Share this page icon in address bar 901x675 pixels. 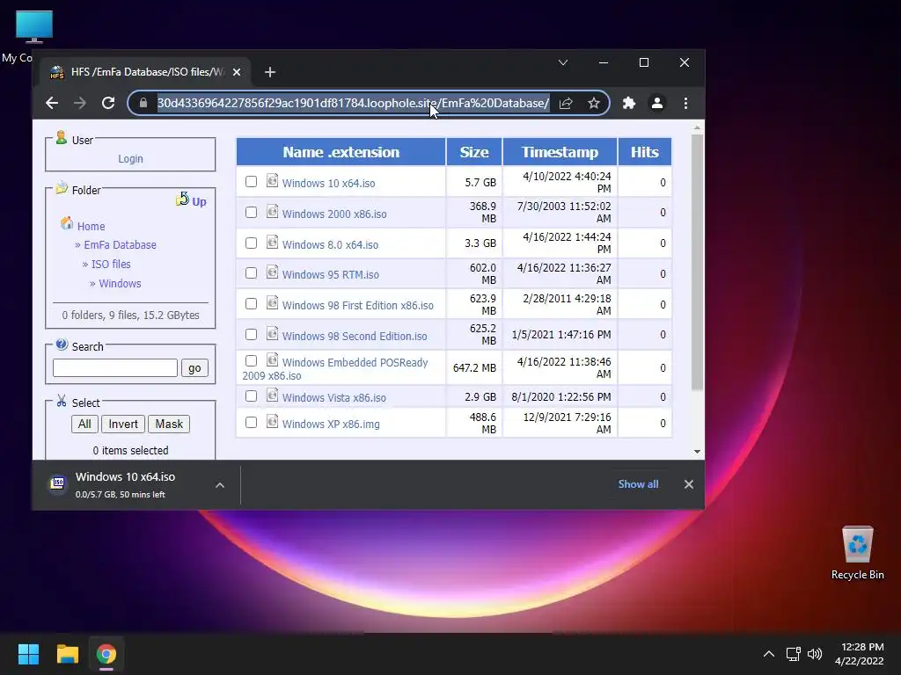click(566, 104)
